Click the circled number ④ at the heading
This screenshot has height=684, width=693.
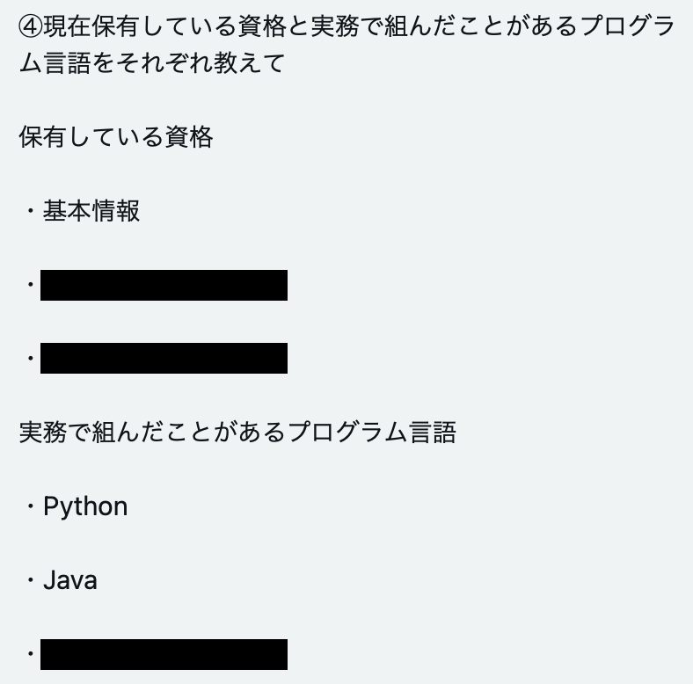31,26
